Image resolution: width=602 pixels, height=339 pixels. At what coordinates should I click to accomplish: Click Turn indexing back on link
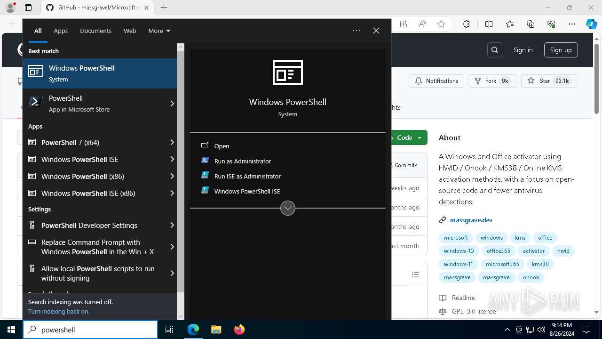(x=59, y=311)
